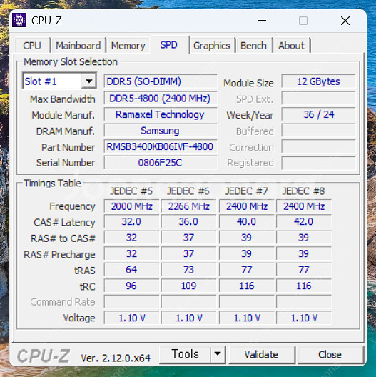376x377 pixels.
Task: Switch to the Bench tab
Action: 253,46
